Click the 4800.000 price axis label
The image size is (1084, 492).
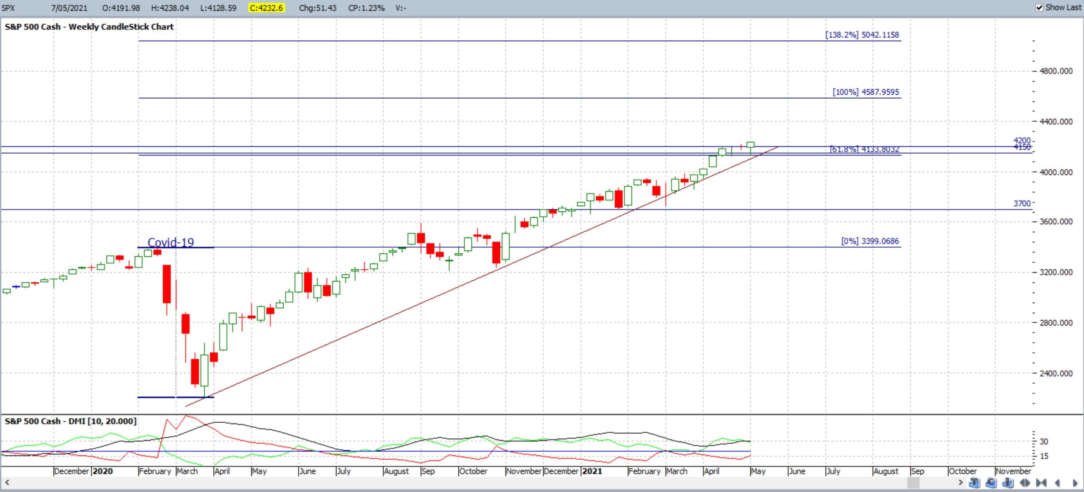pos(1056,71)
